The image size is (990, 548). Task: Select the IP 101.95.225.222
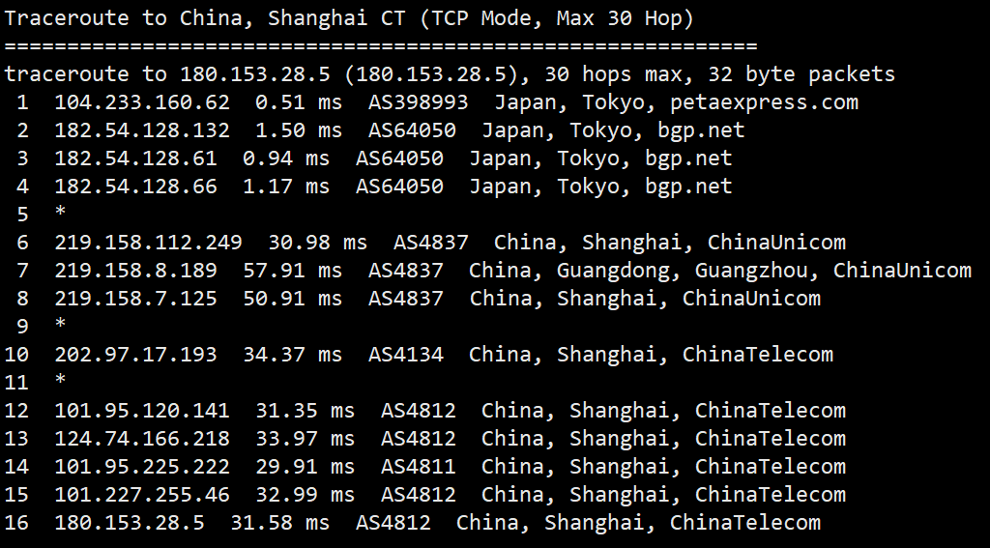tap(142, 466)
